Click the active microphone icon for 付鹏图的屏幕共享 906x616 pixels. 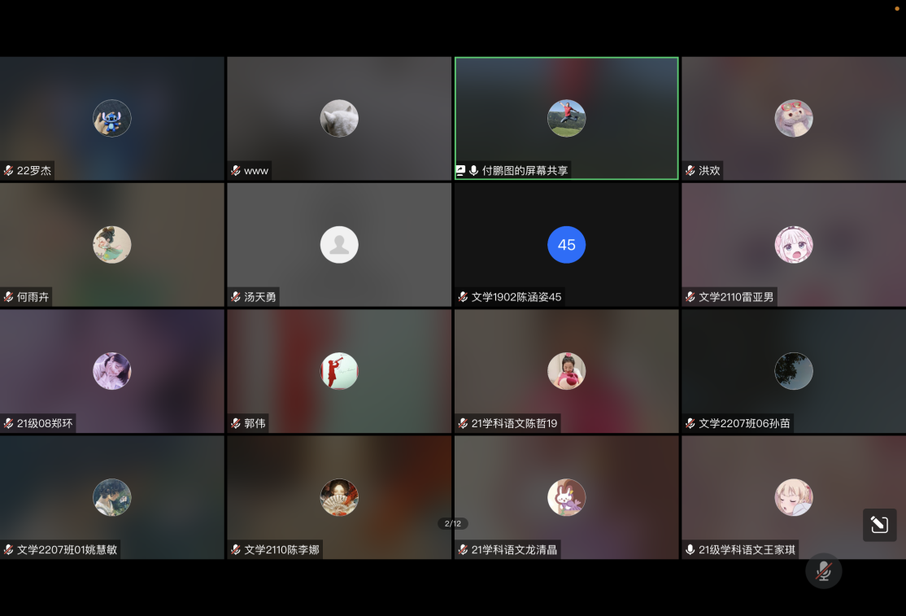(473, 171)
